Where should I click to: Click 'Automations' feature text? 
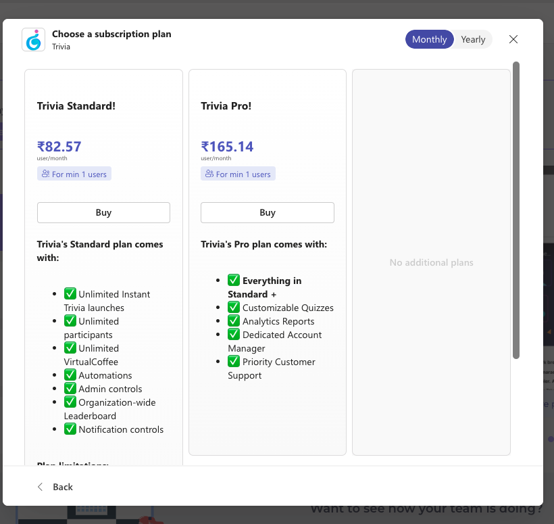(x=105, y=375)
